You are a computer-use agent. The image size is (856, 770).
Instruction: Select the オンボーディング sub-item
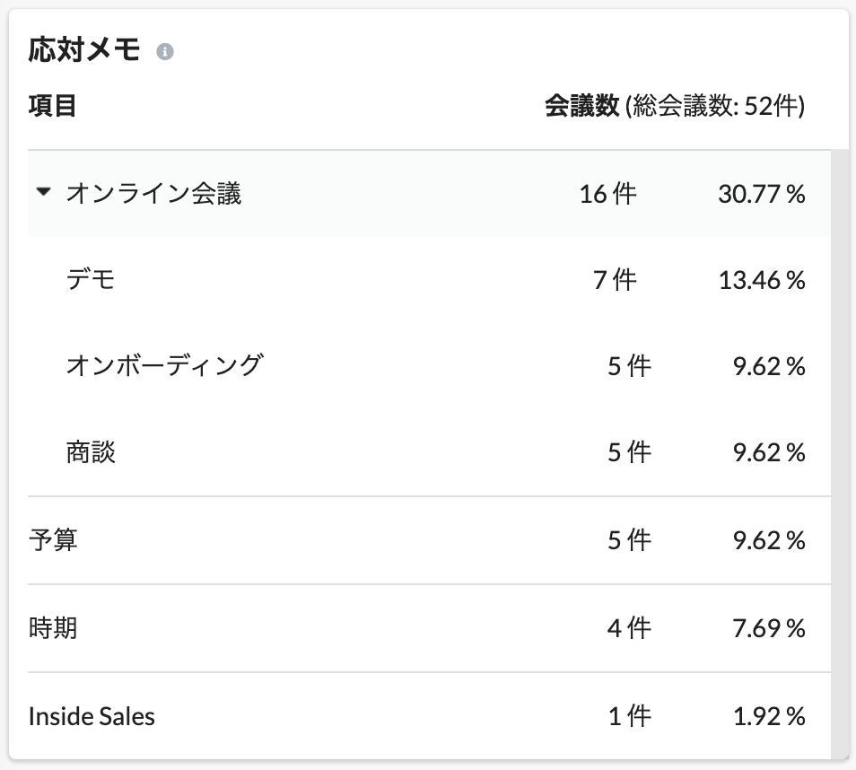[x=165, y=365]
